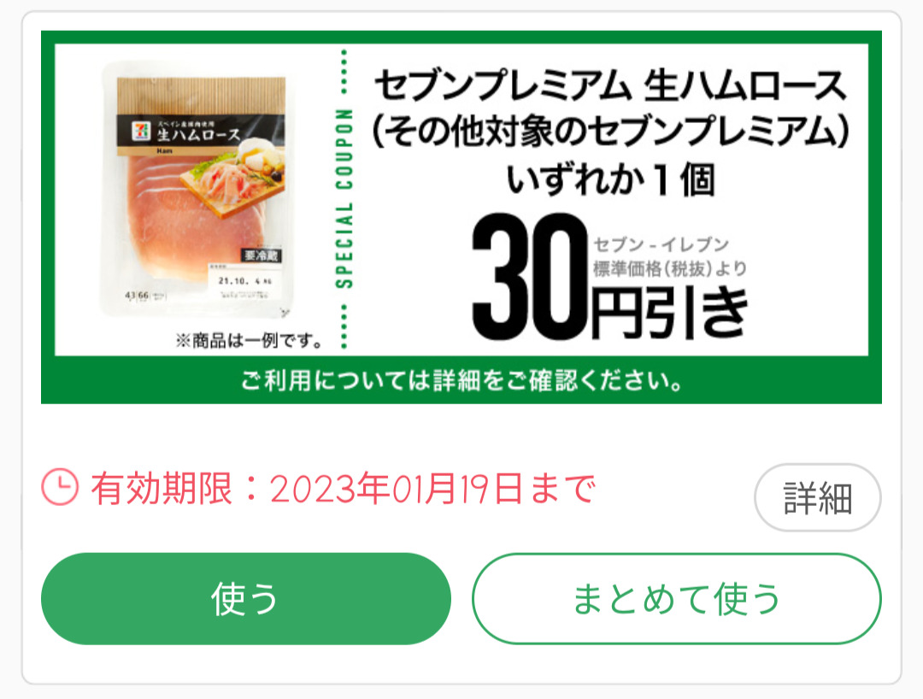Image resolution: width=923 pixels, height=699 pixels.
Task: Click the セブン-イレブン gray caption text
Action: (661, 244)
